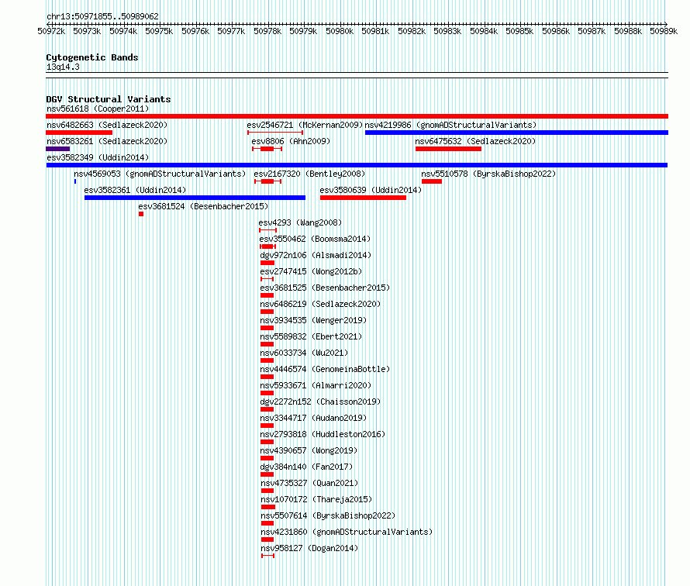690x586 pixels.
Task: Open variant nsv6583261 (Sedlazeck2020) label
Action: 107,141
